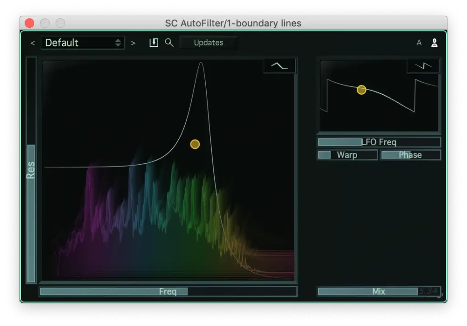Toggle the Warp control
This screenshot has height=326, width=467.
click(347, 155)
